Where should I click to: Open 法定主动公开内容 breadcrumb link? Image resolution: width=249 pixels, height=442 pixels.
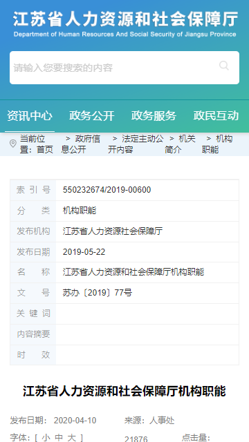(x=136, y=144)
